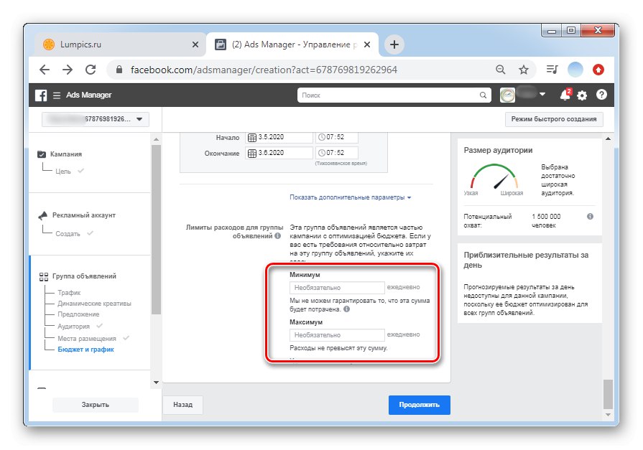Click the Окончание date field 3.6.2020
The height and width of the screenshot is (450, 643).
[279, 153]
